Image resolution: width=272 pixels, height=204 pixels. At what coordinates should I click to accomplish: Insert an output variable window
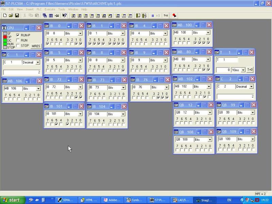[80, 16]
